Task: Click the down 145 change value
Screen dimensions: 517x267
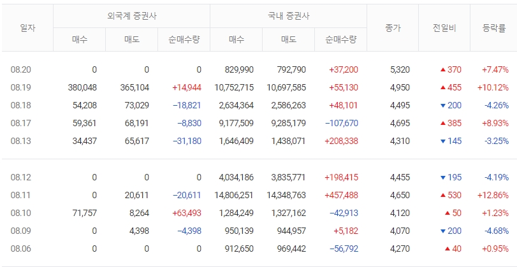Action: [451, 141]
